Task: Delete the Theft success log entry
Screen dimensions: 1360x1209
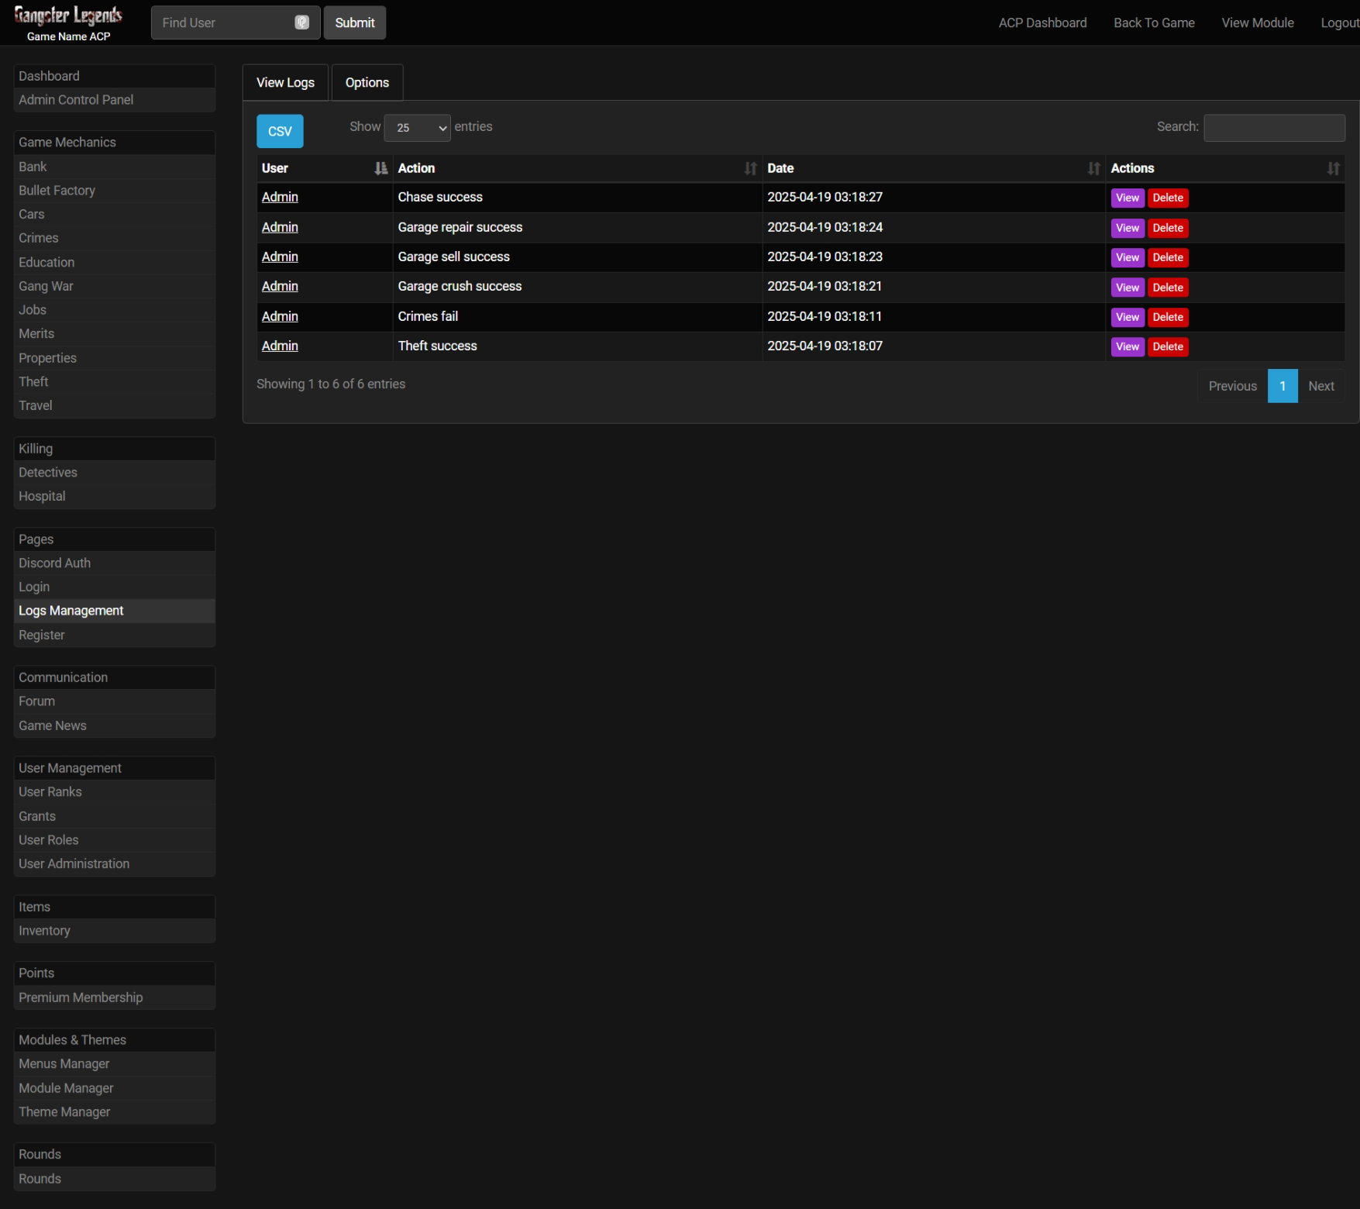Action: [1167, 346]
